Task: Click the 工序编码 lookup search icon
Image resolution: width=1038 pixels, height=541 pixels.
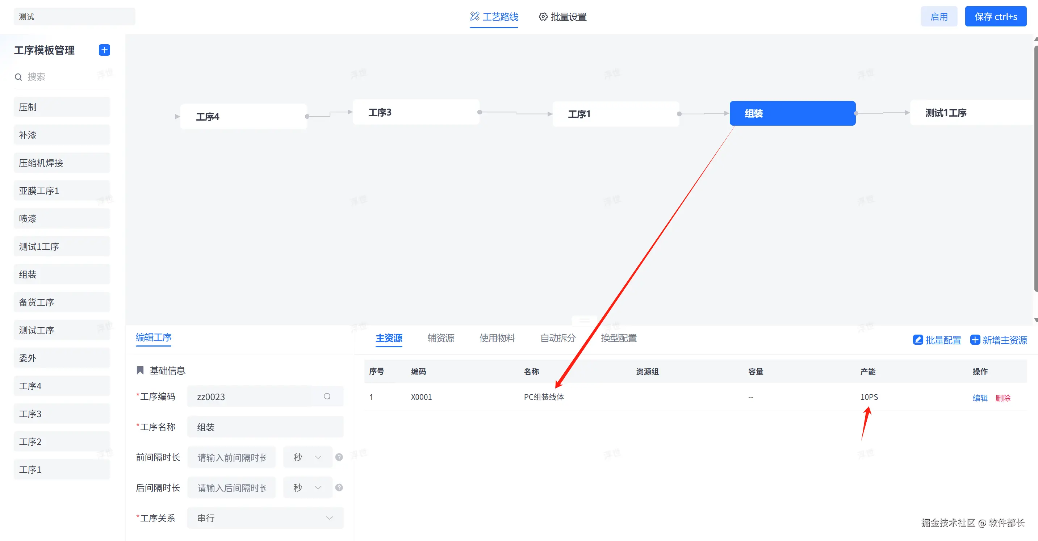Action: pyautogui.click(x=327, y=397)
